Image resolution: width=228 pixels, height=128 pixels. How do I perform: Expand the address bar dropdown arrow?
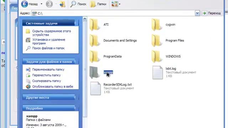[x=197, y=13]
